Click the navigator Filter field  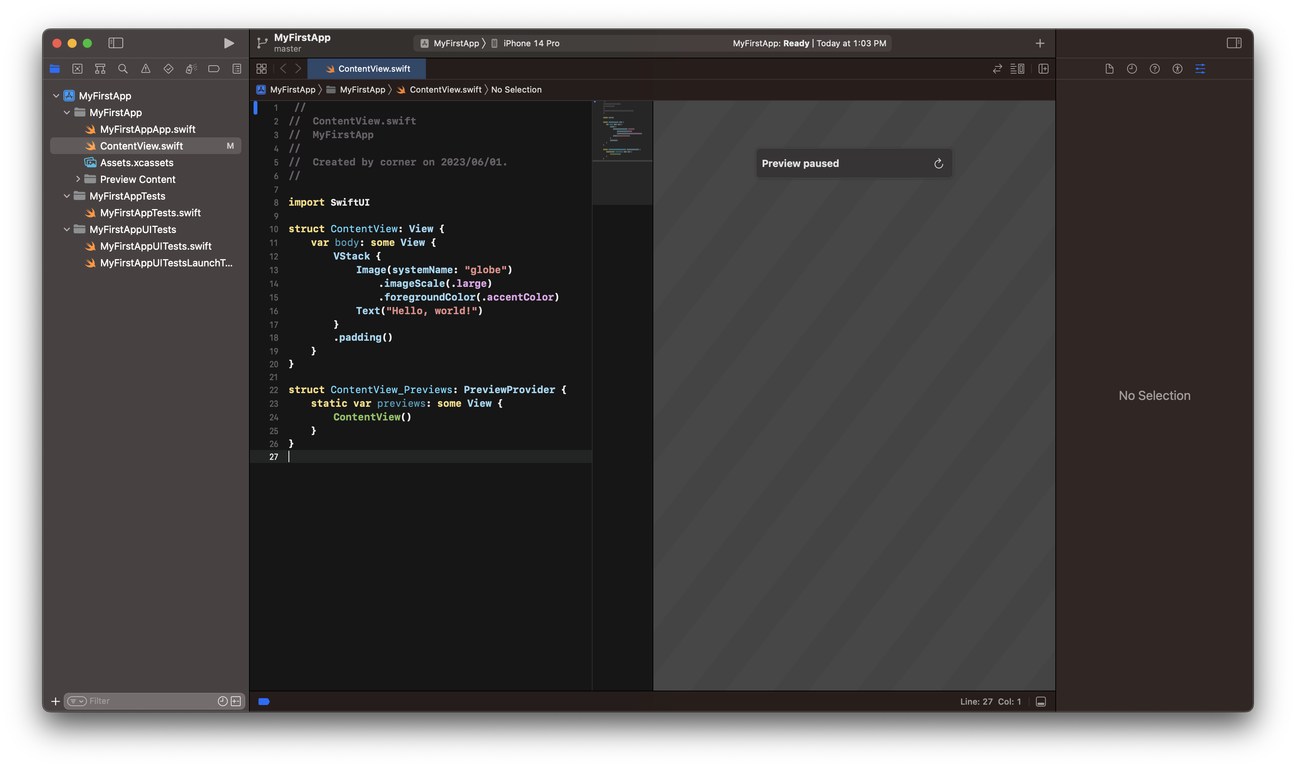150,701
